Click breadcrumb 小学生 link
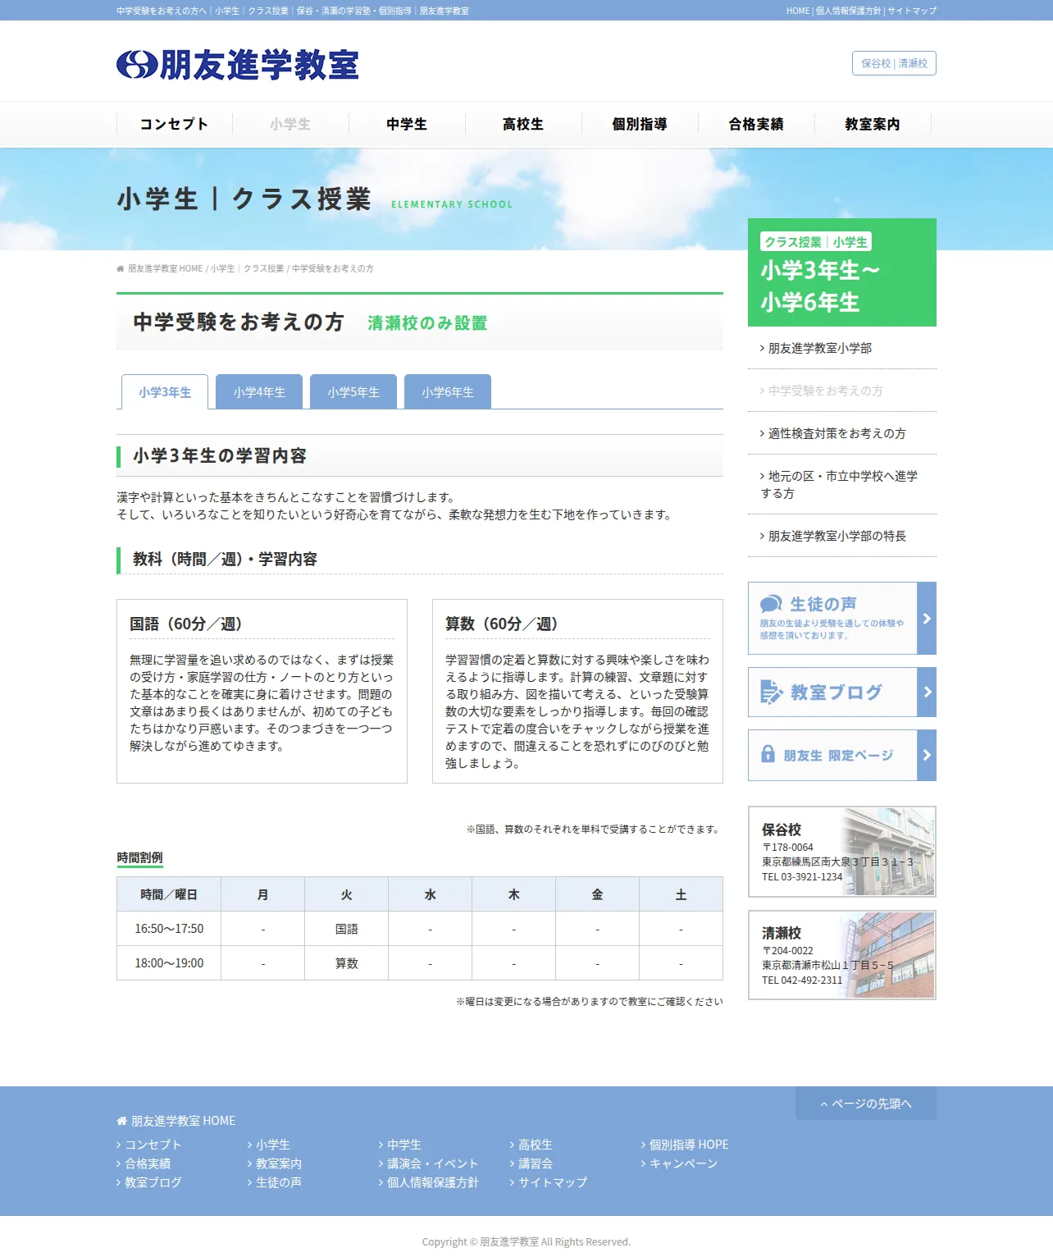Viewport: 1053px width, 1257px height. point(222,268)
